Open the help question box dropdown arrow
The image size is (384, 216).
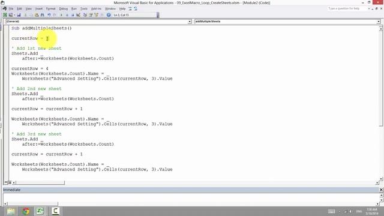[x=369, y=8]
